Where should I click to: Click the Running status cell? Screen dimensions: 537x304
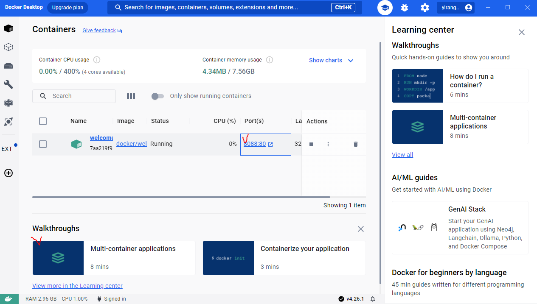[x=161, y=144]
